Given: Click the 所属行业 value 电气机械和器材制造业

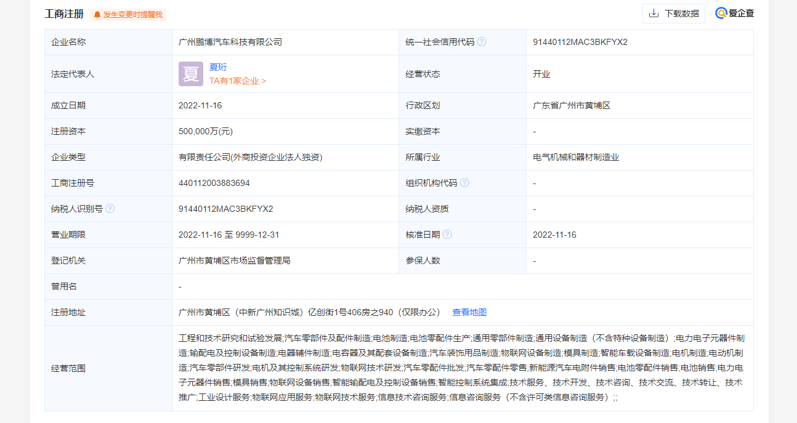Looking at the screenshot, I should [x=576, y=157].
